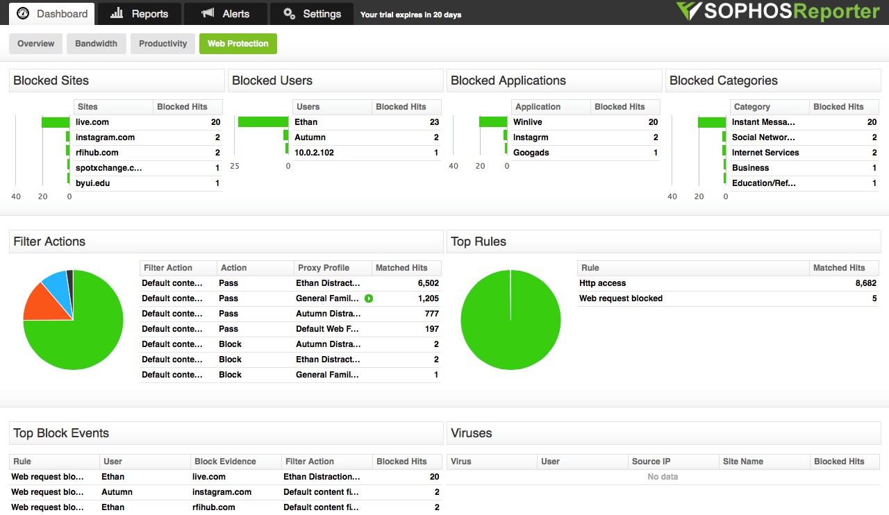Click the Reports bar chart icon

(117, 13)
